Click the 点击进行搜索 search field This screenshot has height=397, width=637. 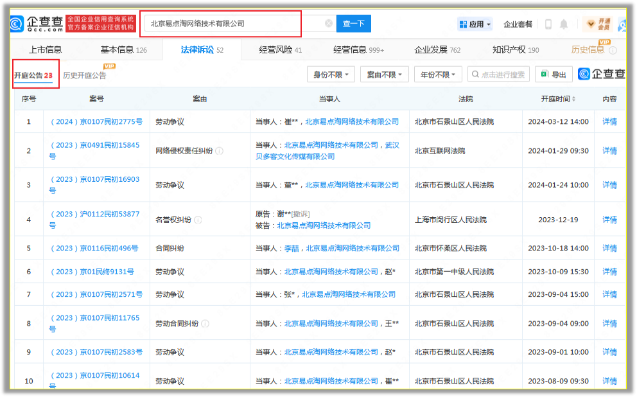pyautogui.click(x=498, y=75)
